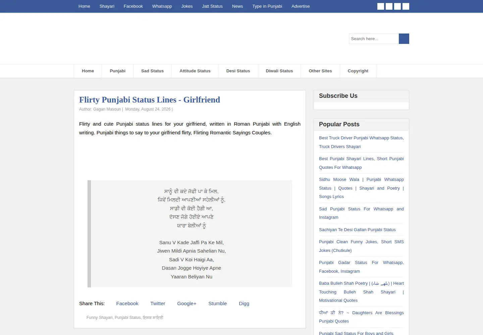Open Jatt Status in the top bar
The height and width of the screenshot is (335, 483).
pos(212,6)
